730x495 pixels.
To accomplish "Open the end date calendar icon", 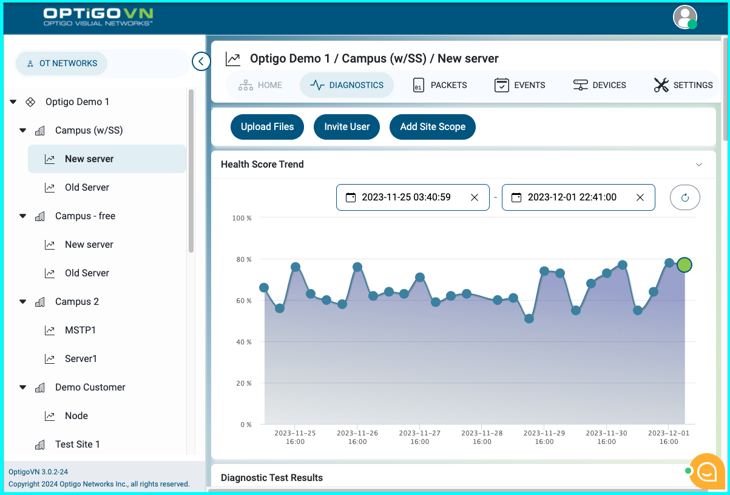I will coord(516,197).
